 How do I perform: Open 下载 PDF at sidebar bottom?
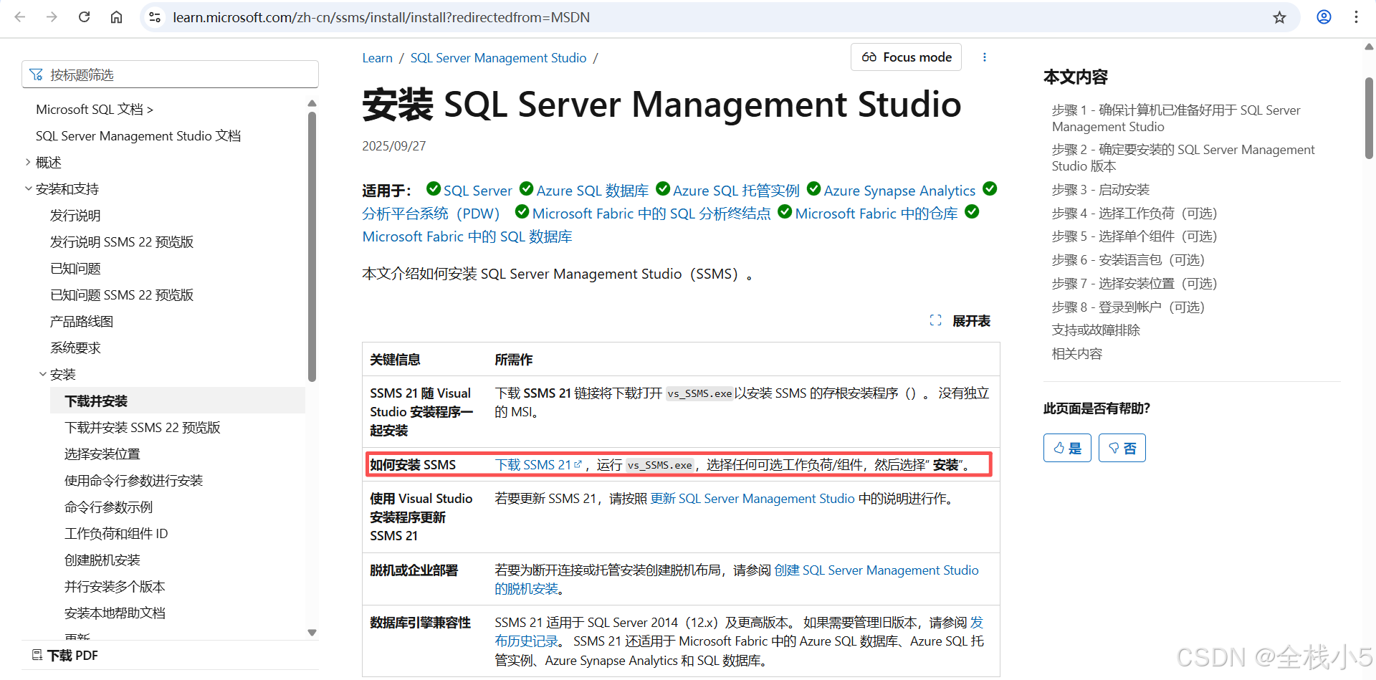coord(64,654)
